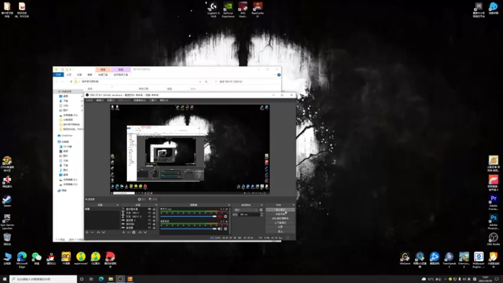Click help icon in File Explorer ribbon

(x=279, y=75)
